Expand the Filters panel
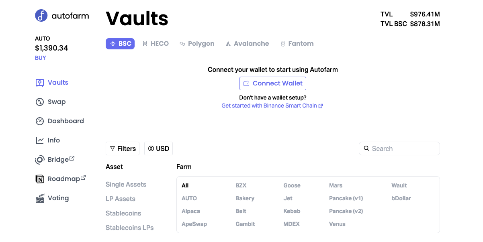 [x=123, y=148]
